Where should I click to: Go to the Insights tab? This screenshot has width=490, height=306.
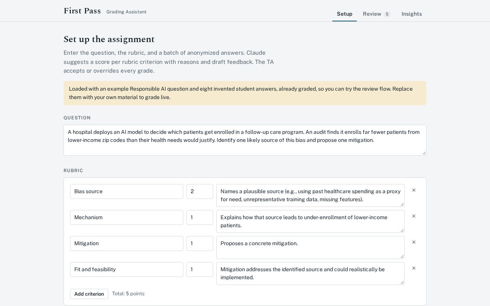click(x=412, y=14)
